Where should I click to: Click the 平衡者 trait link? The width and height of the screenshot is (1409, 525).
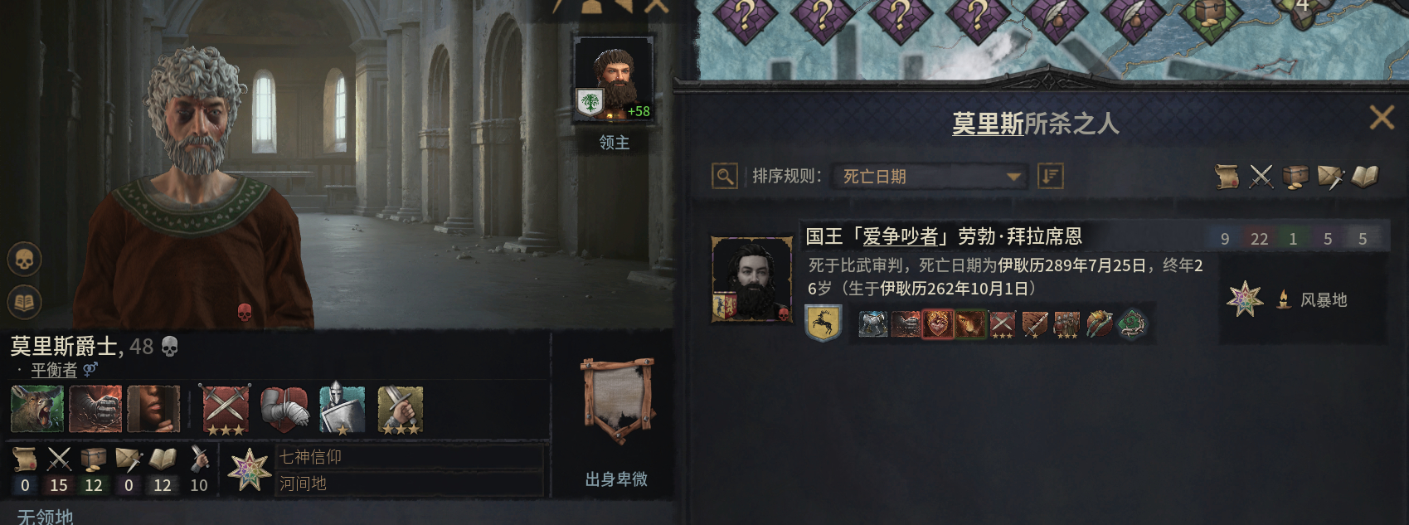pyautogui.click(x=54, y=370)
